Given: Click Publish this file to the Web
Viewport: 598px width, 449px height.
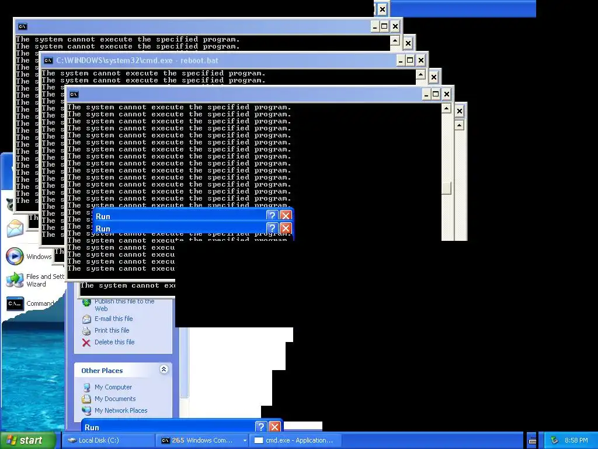Looking at the screenshot, I should 124,305.
